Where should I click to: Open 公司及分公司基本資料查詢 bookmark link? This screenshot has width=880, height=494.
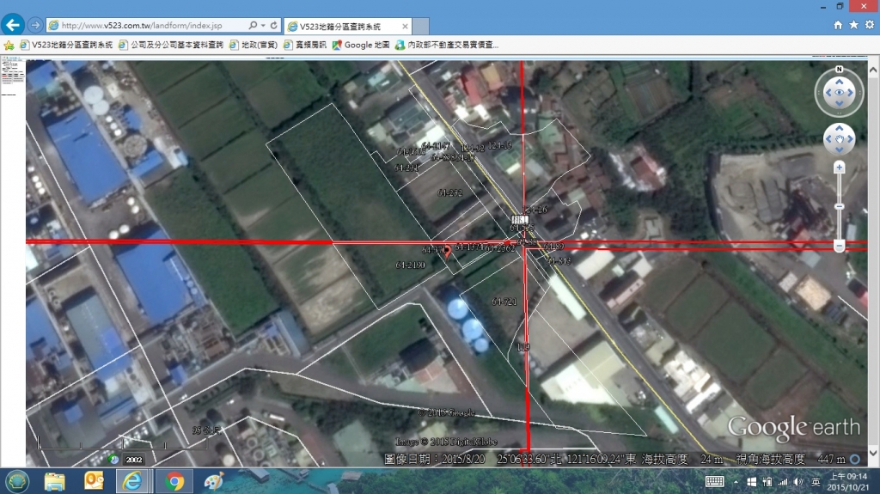[x=170, y=45]
